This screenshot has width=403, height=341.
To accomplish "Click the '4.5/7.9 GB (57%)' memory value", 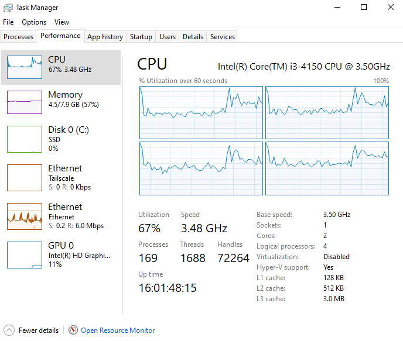I will 73,105.
